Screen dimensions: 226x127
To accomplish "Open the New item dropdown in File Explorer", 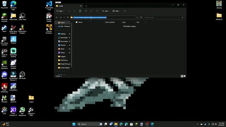I will point(60,11).
